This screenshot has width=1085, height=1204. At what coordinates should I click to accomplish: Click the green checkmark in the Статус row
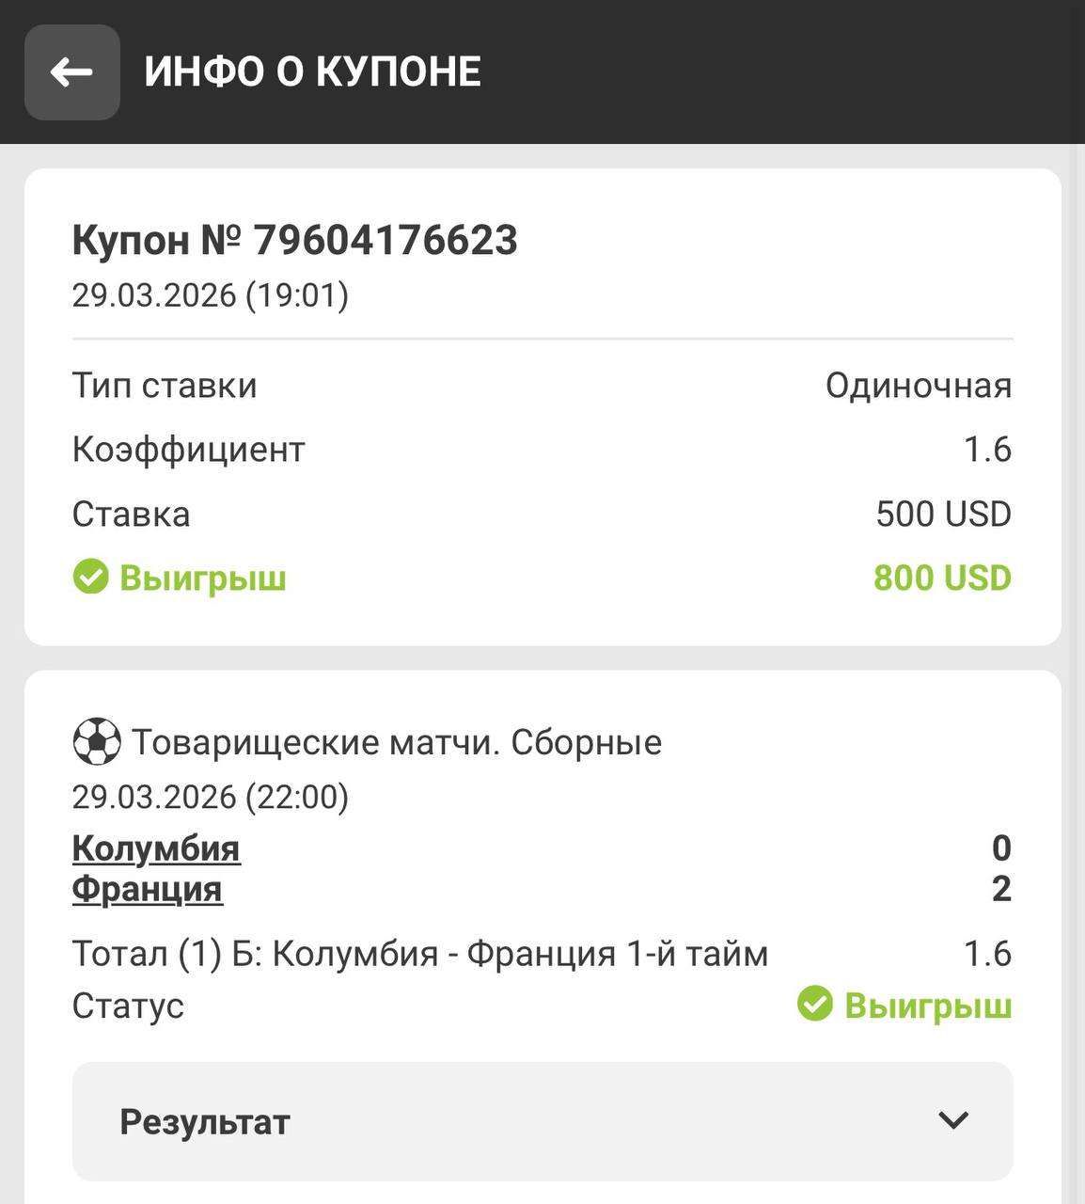[815, 1004]
